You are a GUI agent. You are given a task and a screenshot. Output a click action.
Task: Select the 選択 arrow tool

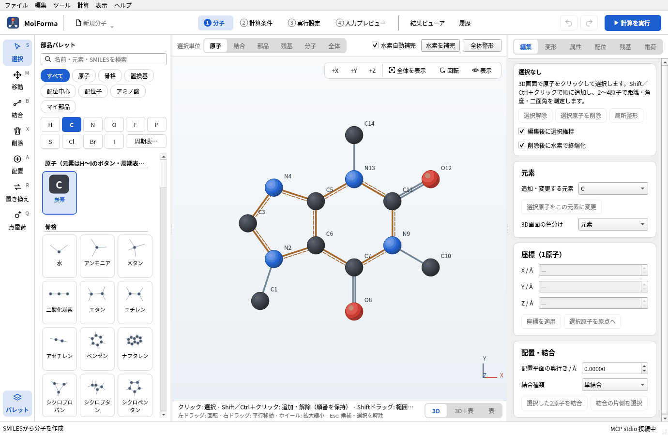(x=17, y=52)
